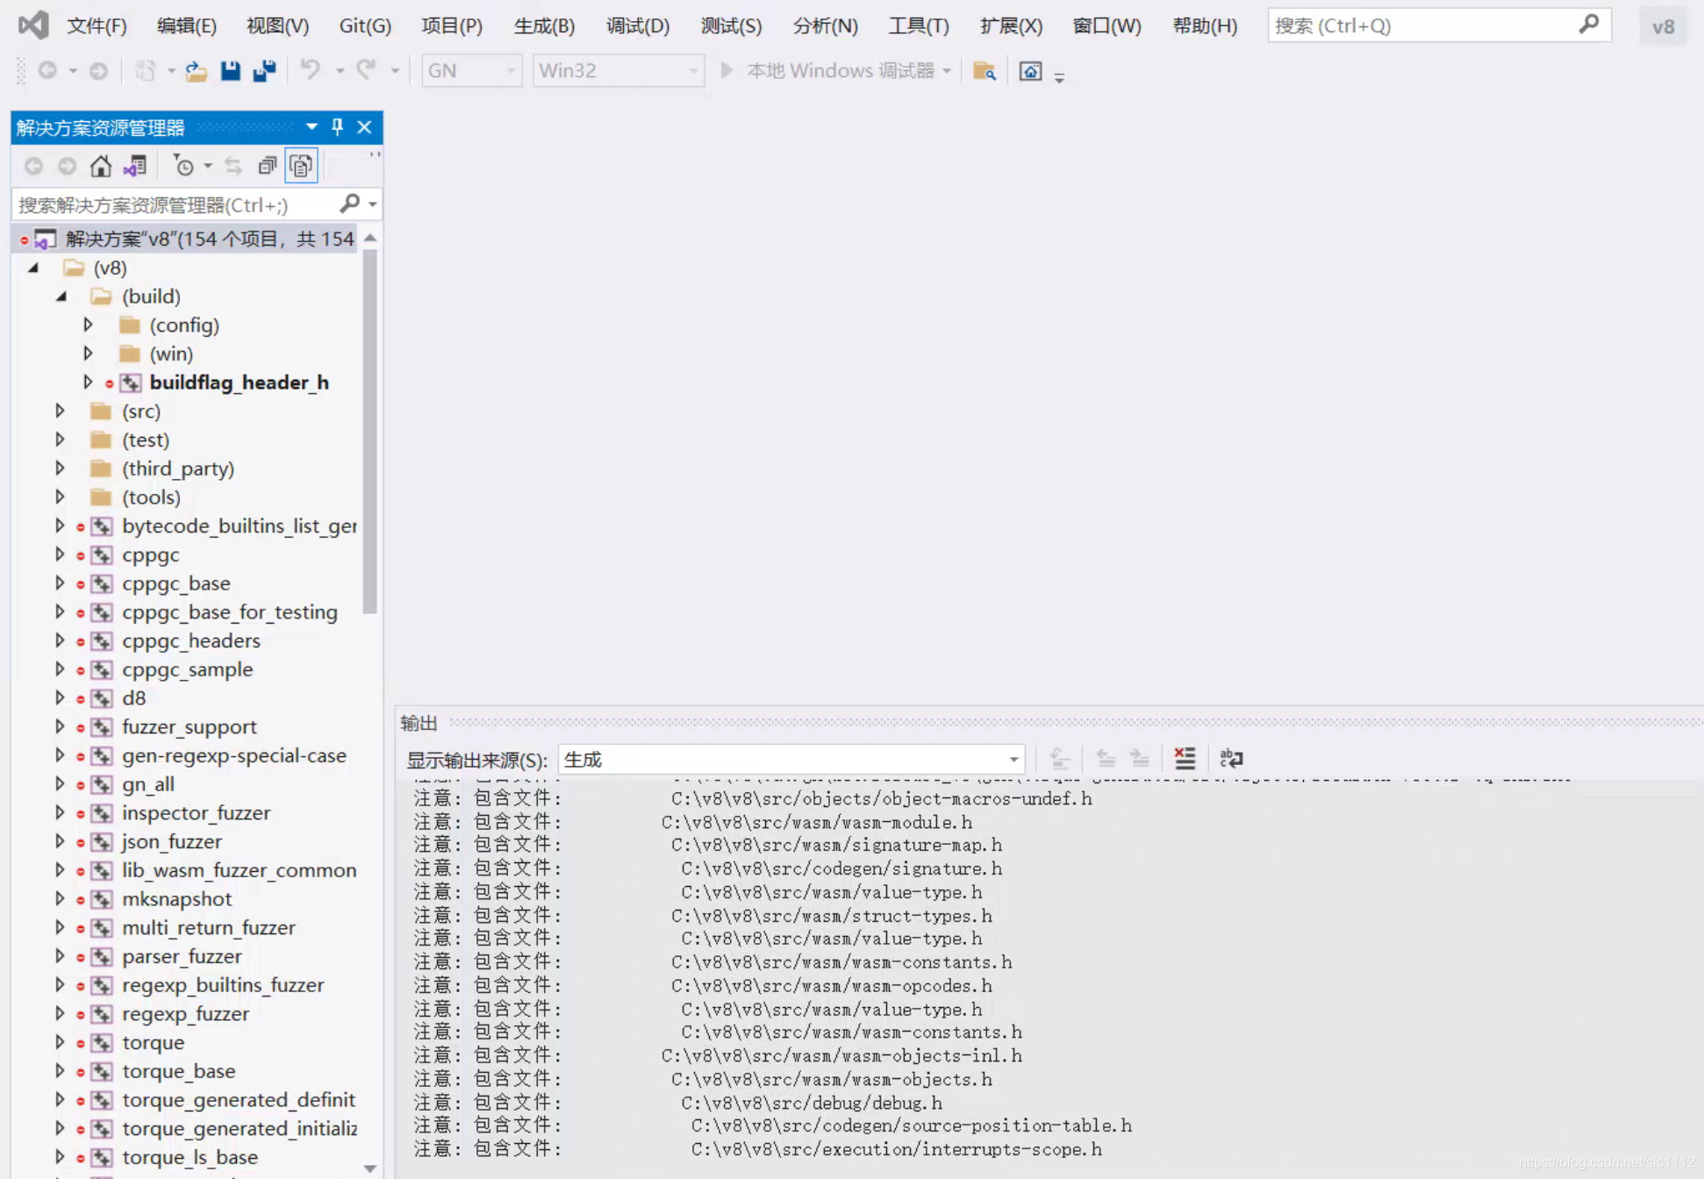This screenshot has width=1704, height=1179.
Task: Collapse the (v8) folder node
Action: click(x=33, y=268)
